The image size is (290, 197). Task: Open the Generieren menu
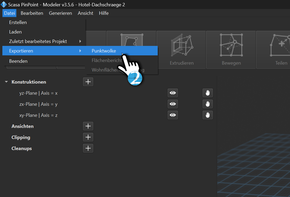point(61,13)
